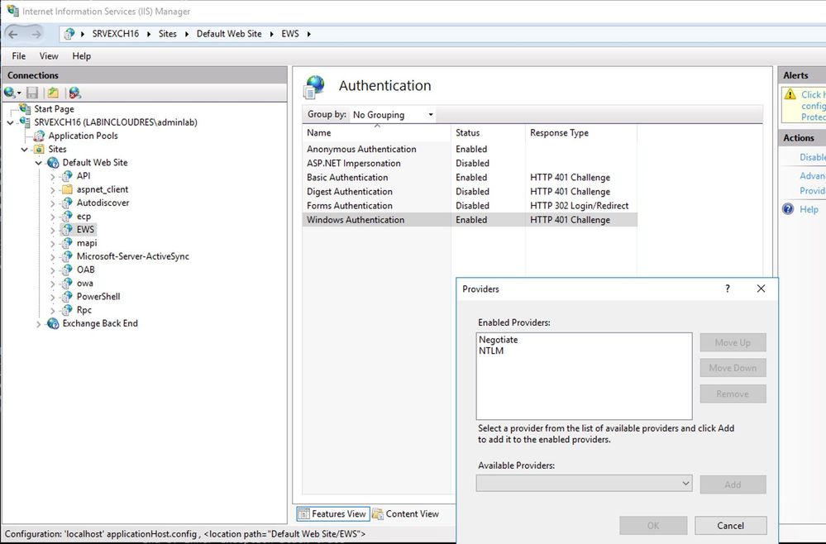This screenshot has height=544, width=826.
Task: Click the Exchange Back End globe icon
Action: 53,323
